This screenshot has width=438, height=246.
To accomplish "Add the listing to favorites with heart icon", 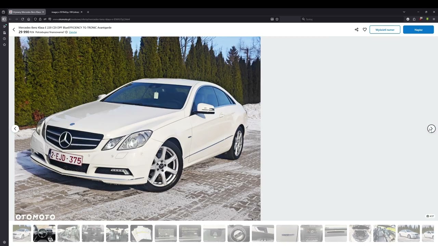I will coord(365,30).
